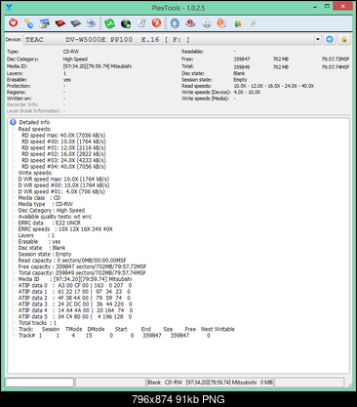Select 'Total capacity' tree row
The width and height of the screenshot is (357, 407).
coord(82,272)
